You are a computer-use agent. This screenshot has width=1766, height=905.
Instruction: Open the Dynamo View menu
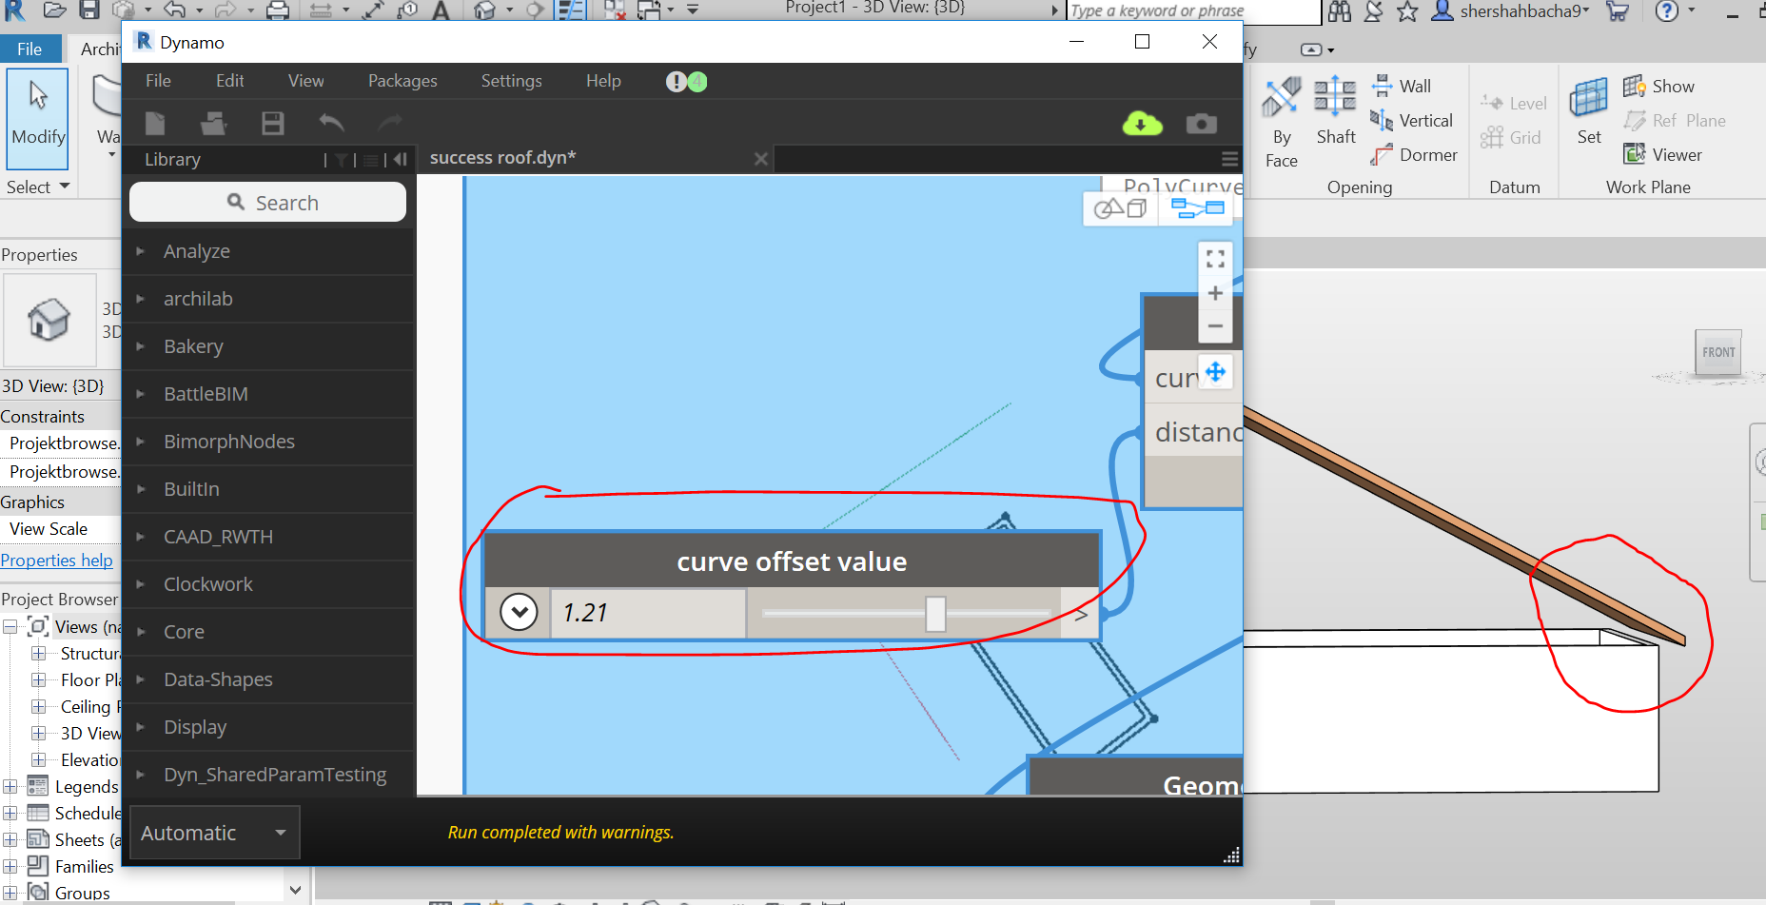pos(306,81)
